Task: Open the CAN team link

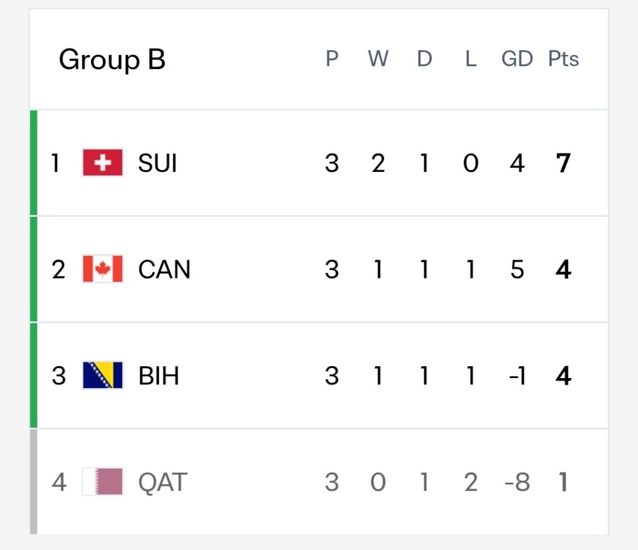Action: [x=164, y=269]
